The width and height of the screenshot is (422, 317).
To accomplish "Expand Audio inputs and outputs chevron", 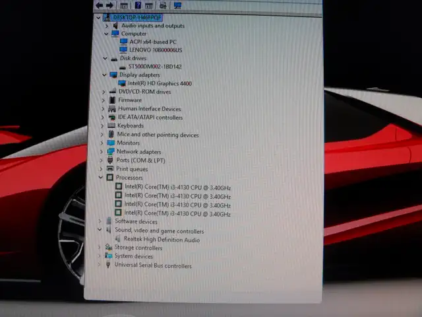I will click(x=107, y=26).
